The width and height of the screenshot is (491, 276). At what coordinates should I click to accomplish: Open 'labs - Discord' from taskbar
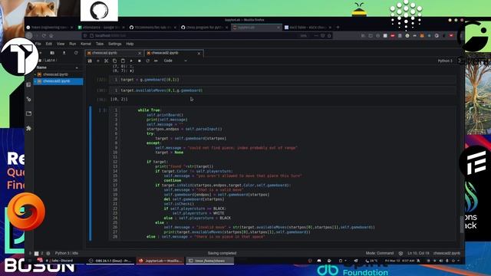coord(60,261)
